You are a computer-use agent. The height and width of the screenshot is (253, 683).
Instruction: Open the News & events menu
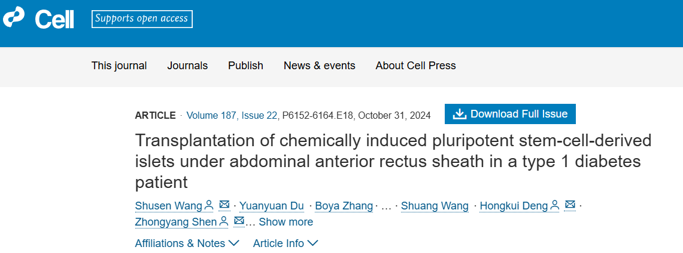point(319,66)
